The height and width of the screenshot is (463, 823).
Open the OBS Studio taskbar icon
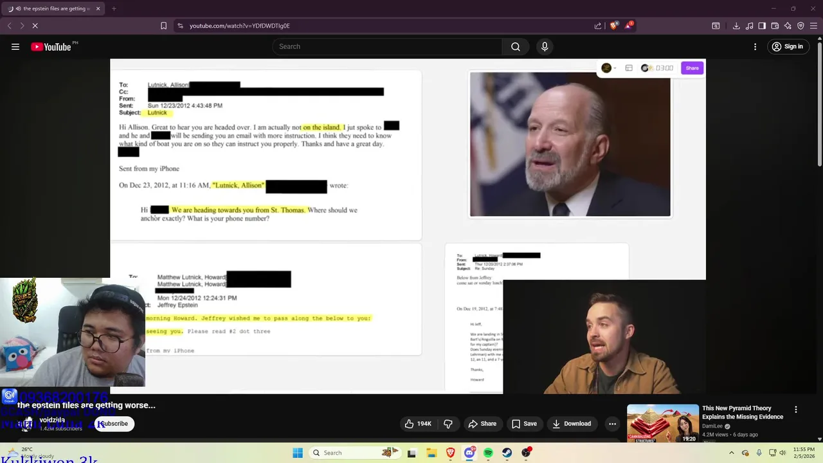pyautogui.click(x=527, y=453)
